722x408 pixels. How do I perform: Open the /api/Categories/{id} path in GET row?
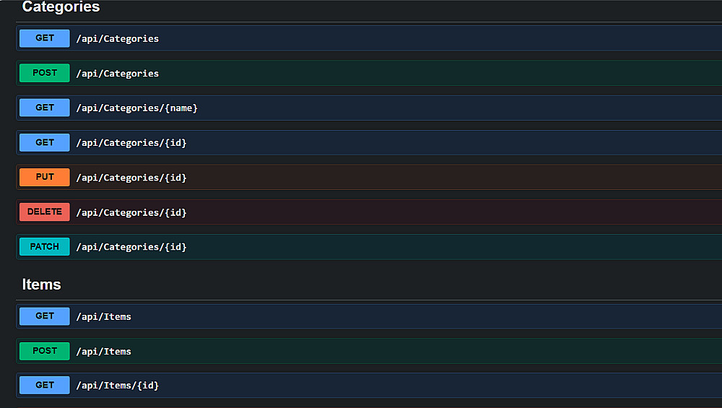[x=131, y=143]
